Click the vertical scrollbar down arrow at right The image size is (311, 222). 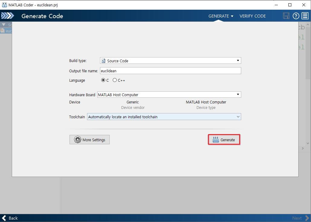[x=308, y=143]
